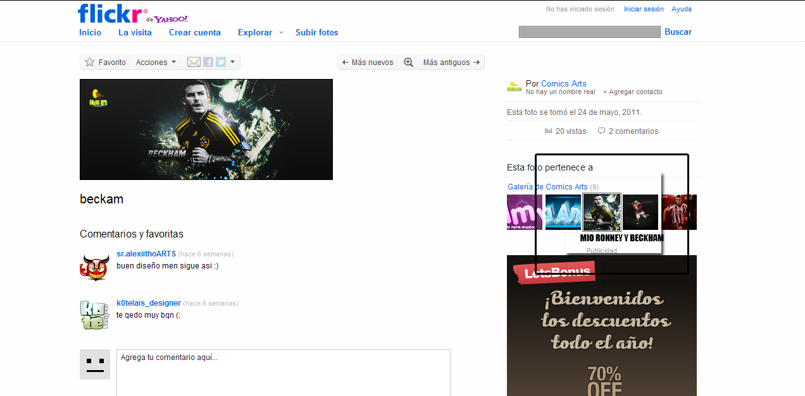Go to Más nuevos photos
This screenshot has width=805, height=396.
368,62
